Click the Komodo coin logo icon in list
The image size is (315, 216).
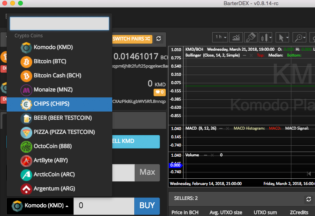26,48
